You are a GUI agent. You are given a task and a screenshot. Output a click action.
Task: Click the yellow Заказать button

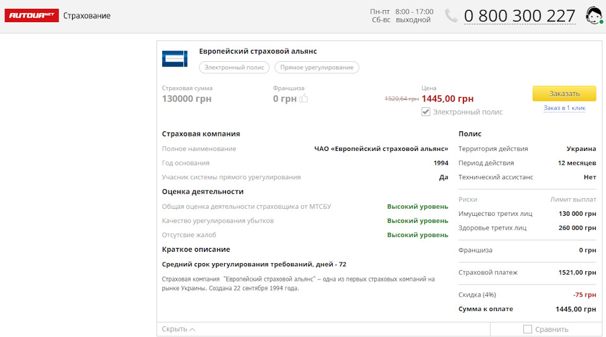click(564, 93)
